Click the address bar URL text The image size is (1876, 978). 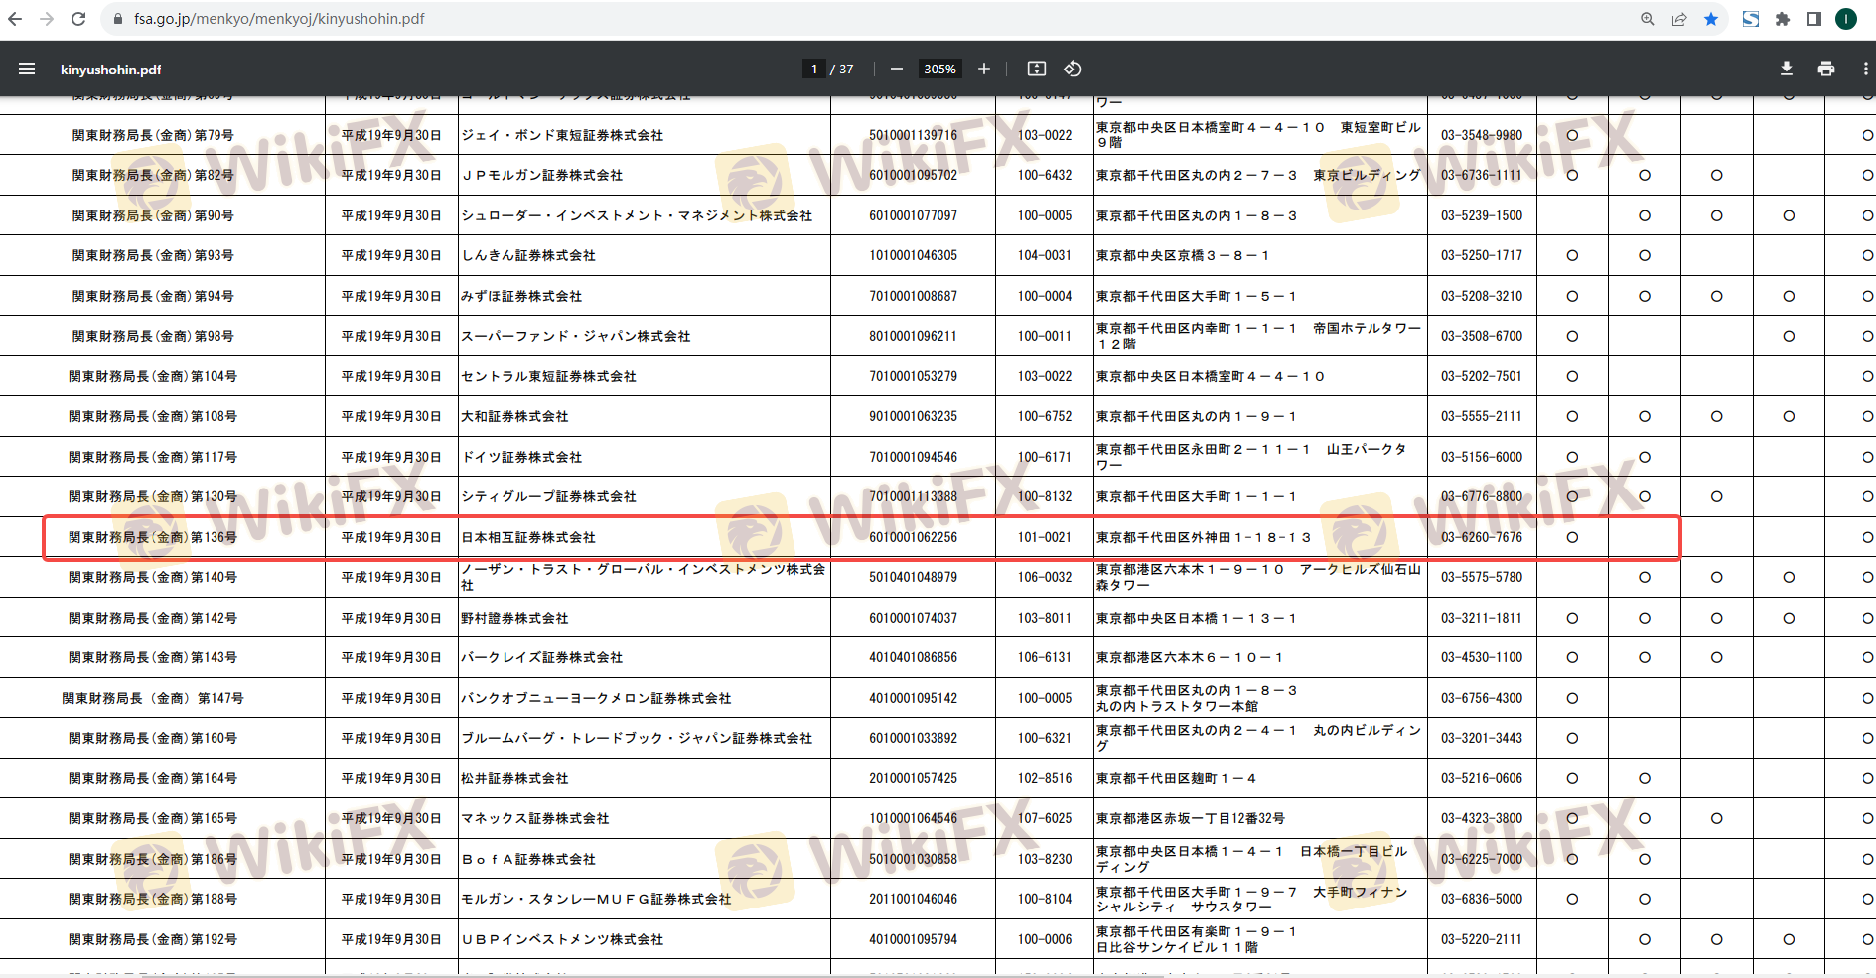279,19
